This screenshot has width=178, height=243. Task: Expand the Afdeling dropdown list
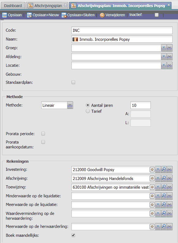click(x=169, y=57)
